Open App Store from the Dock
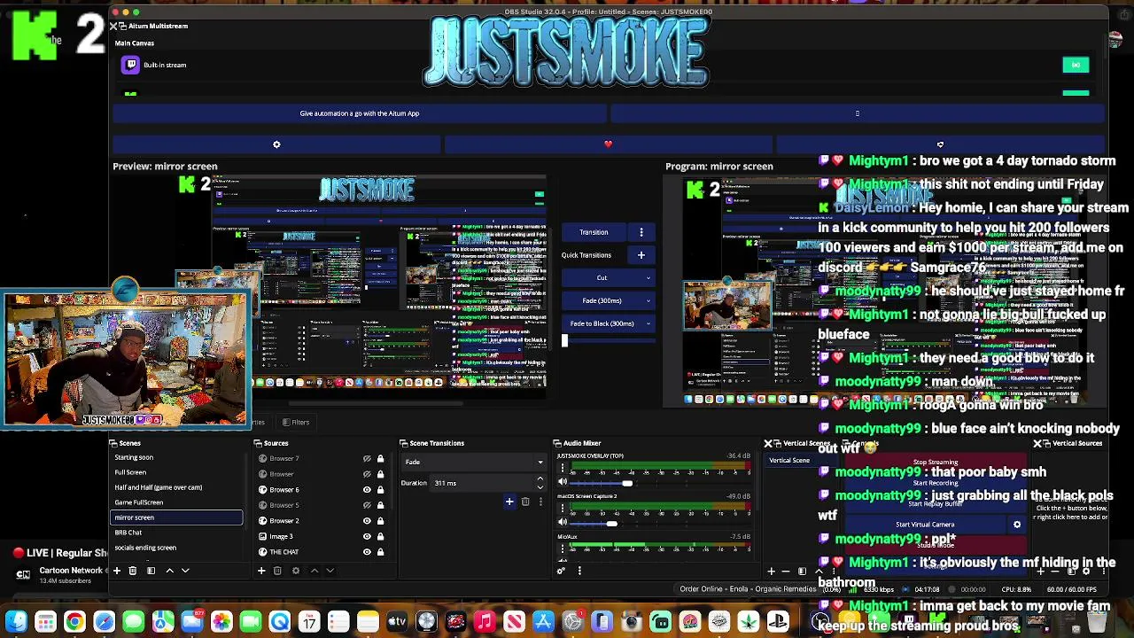The width and height of the screenshot is (1134, 638). [x=543, y=622]
